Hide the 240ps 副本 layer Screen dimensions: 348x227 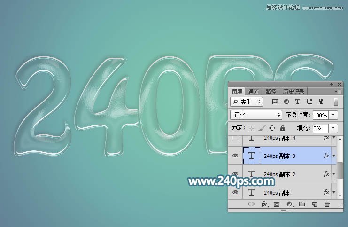pos(235,192)
